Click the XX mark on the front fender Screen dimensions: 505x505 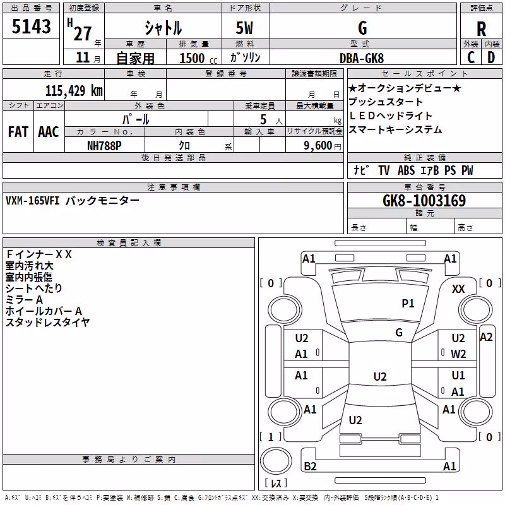(x=458, y=289)
